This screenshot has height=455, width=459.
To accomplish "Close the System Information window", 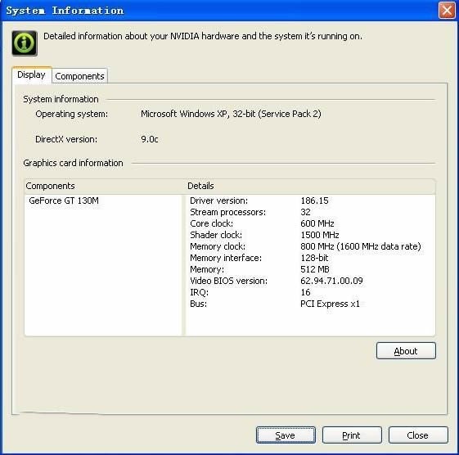I will pyautogui.click(x=447, y=11).
